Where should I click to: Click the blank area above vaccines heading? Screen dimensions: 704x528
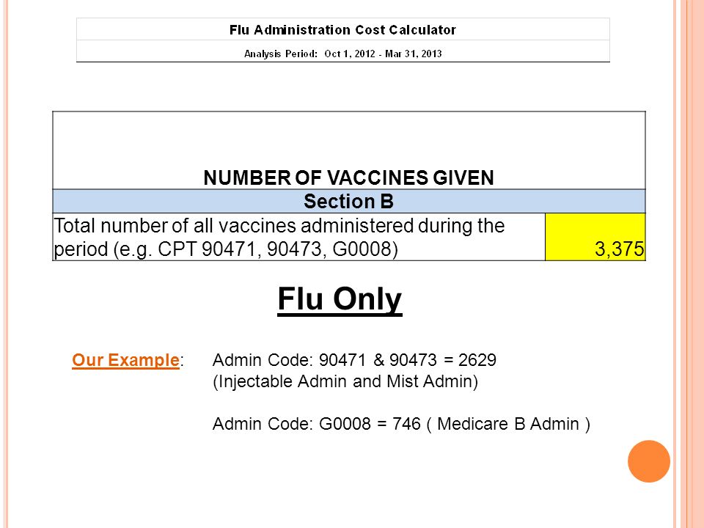pyautogui.click(x=349, y=139)
